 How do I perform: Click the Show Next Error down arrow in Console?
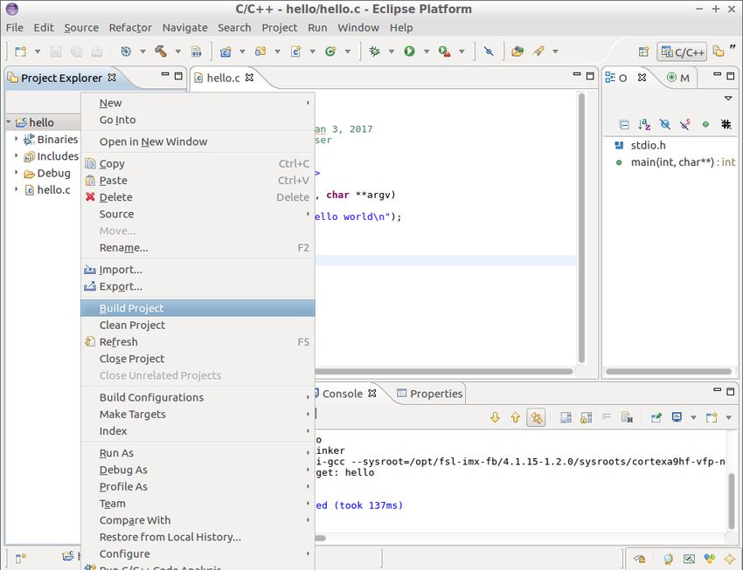(x=495, y=417)
